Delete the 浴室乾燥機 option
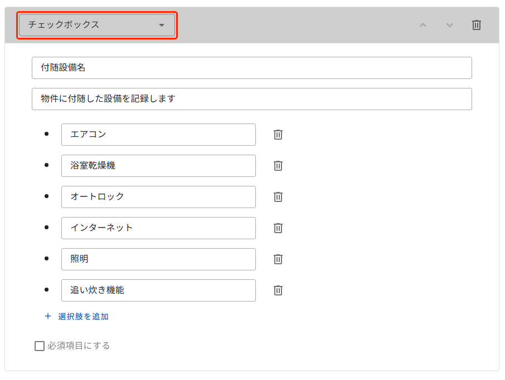This screenshot has height=380, width=505. (x=278, y=166)
